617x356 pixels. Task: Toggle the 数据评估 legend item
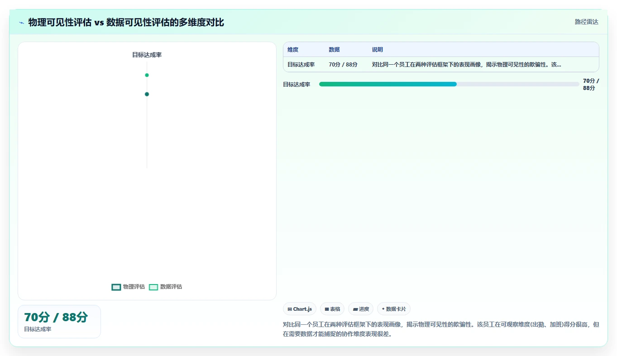pos(166,287)
